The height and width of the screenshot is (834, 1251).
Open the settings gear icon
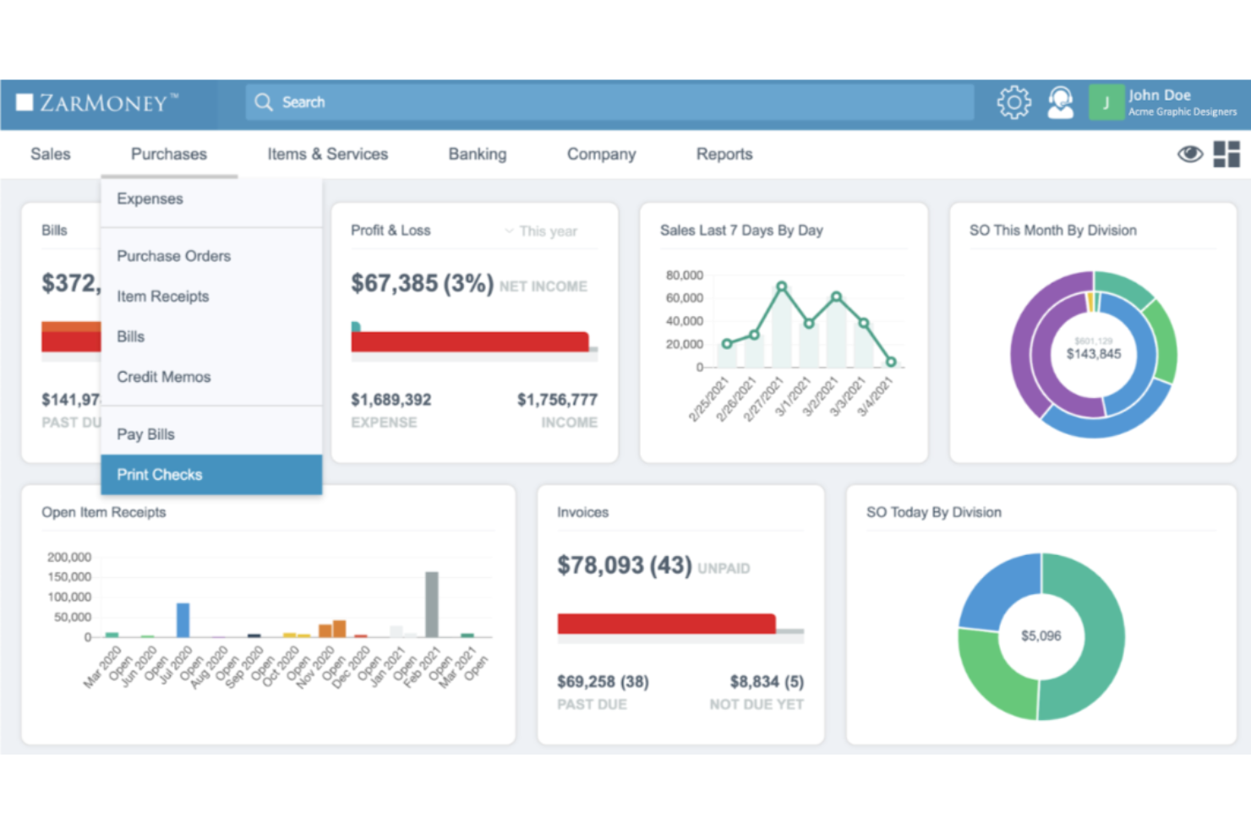click(1013, 101)
